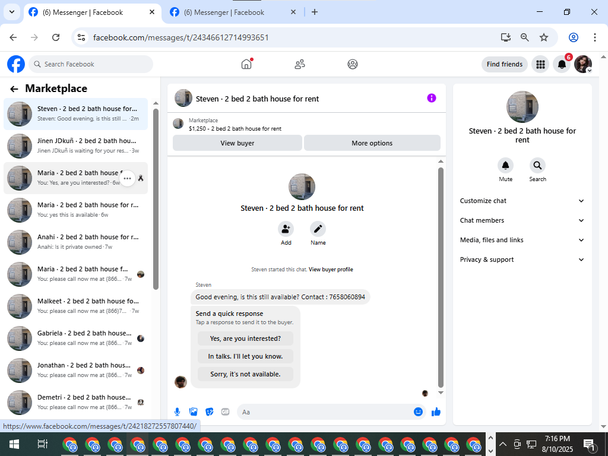Open Jinen JDkuñ conversation
This screenshot has height=456, width=608.
75,146
